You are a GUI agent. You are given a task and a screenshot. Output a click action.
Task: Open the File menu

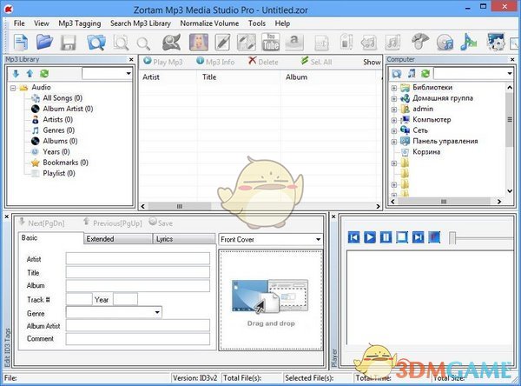click(x=19, y=23)
